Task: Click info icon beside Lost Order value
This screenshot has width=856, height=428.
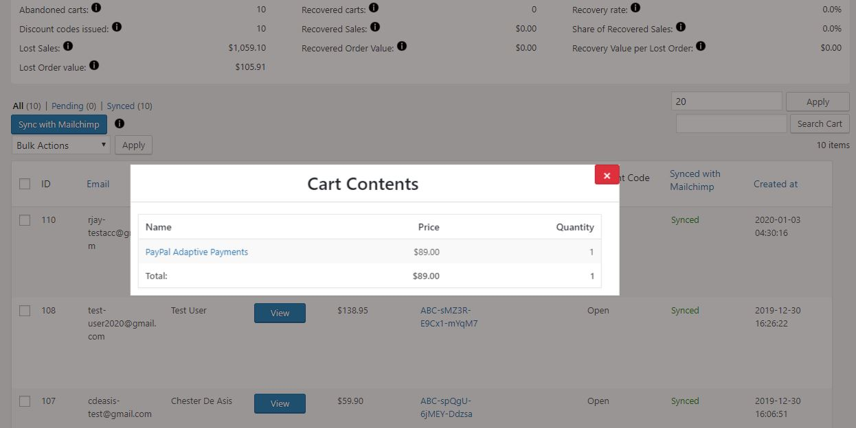Action: click(x=94, y=66)
